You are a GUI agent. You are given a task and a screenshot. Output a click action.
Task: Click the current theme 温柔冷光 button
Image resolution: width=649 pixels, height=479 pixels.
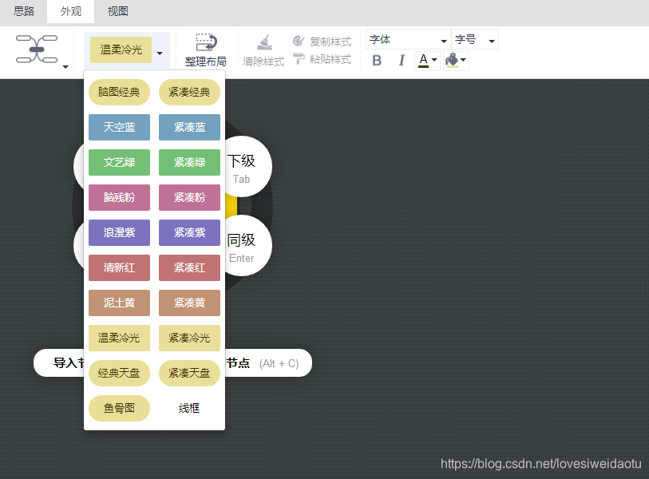(x=121, y=50)
